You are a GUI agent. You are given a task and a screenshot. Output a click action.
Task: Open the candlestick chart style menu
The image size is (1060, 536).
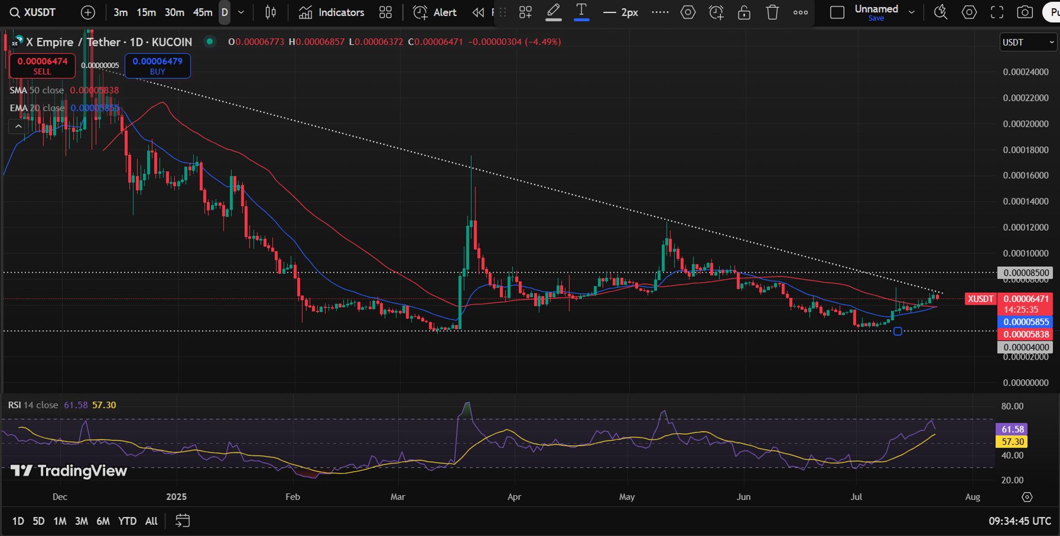click(x=270, y=12)
